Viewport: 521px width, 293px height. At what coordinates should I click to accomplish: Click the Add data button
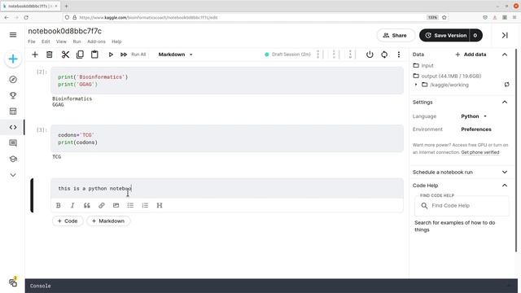click(x=471, y=55)
